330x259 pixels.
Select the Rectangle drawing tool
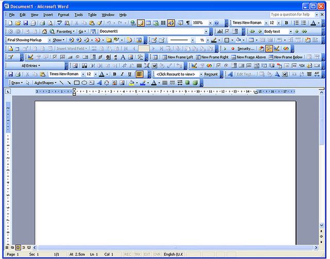(77, 83)
